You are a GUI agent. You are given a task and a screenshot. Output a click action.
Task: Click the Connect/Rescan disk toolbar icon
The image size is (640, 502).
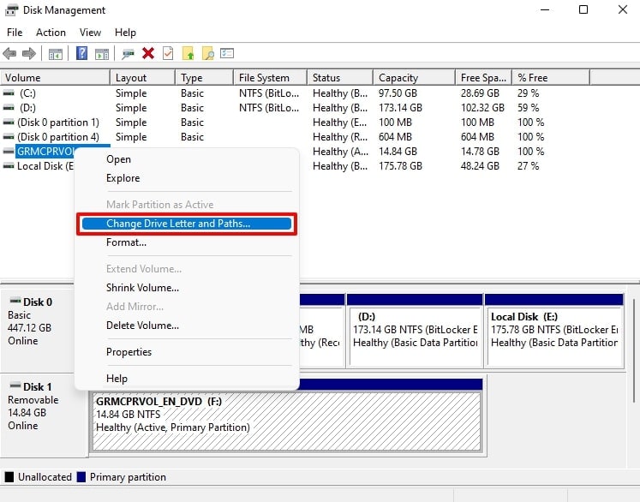128,53
